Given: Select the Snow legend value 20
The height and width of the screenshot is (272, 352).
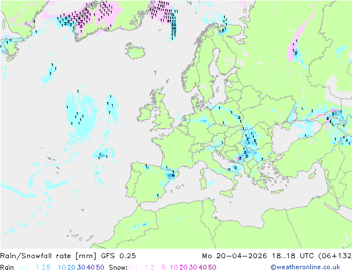Looking at the screenshot, I should 183,268.
